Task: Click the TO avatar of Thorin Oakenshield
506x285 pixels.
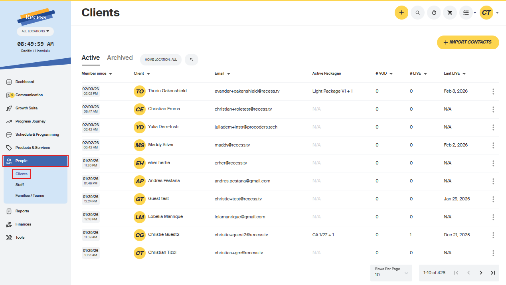Action: click(x=140, y=91)
